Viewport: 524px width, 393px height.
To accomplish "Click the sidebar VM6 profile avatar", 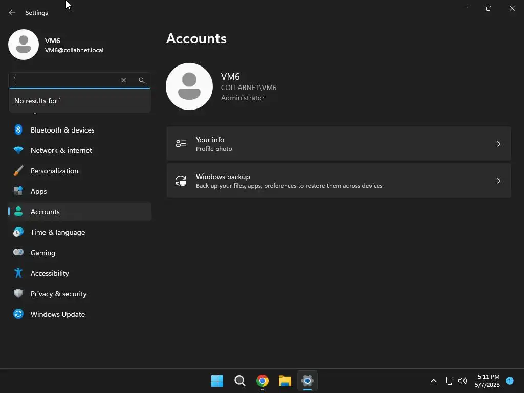I will click(x=24, y=45).
